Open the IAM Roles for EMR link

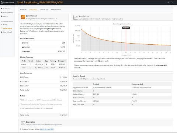[47, 129]
